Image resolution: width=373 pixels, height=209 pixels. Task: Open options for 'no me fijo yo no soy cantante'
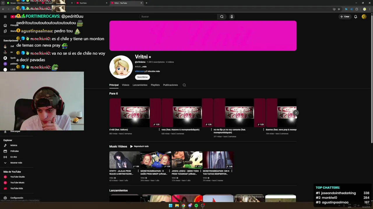(x=263, y=130)
